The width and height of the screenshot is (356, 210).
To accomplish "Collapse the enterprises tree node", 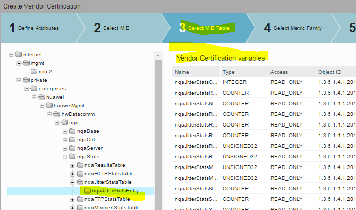I will click(27, 89).
